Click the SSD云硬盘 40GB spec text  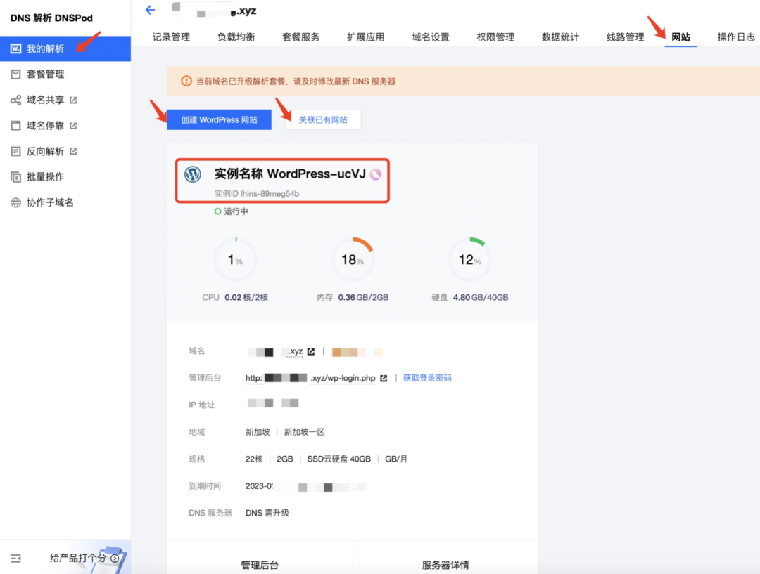click(338, 459)
